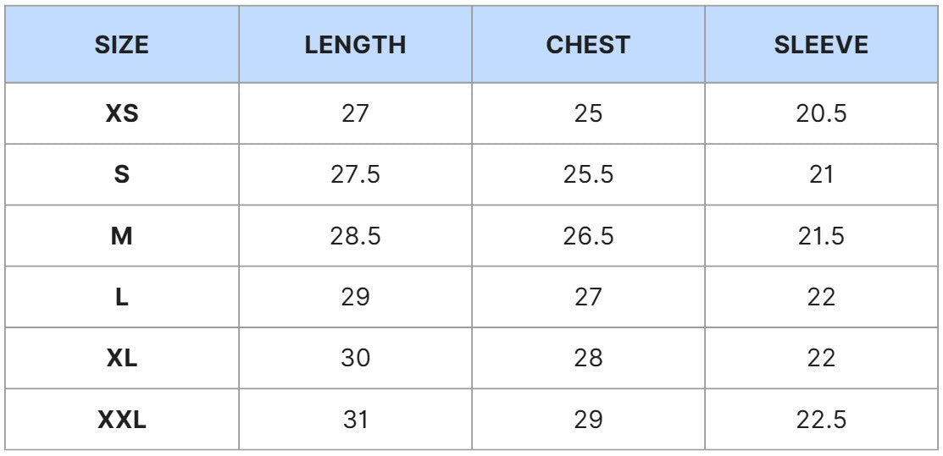Click the SIZE column header
The width and height of the screenshot is (943, 456).
click(x=121, y=45)
